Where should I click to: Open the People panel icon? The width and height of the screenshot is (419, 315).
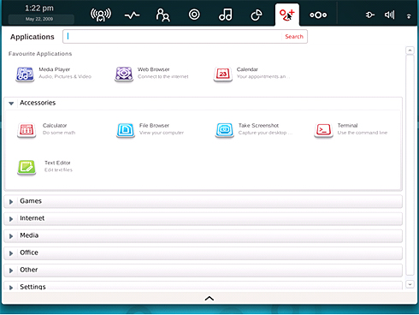point(162,15)
